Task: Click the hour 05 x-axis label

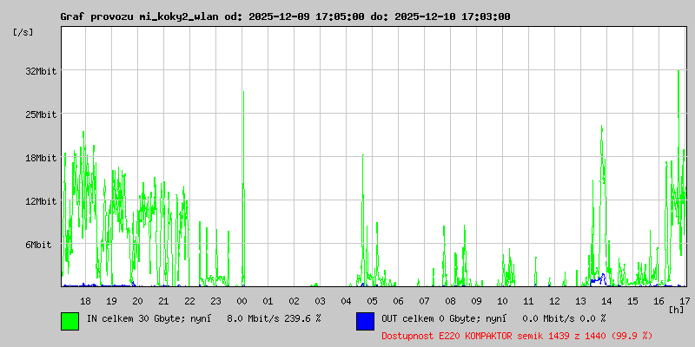Action: 373,301
